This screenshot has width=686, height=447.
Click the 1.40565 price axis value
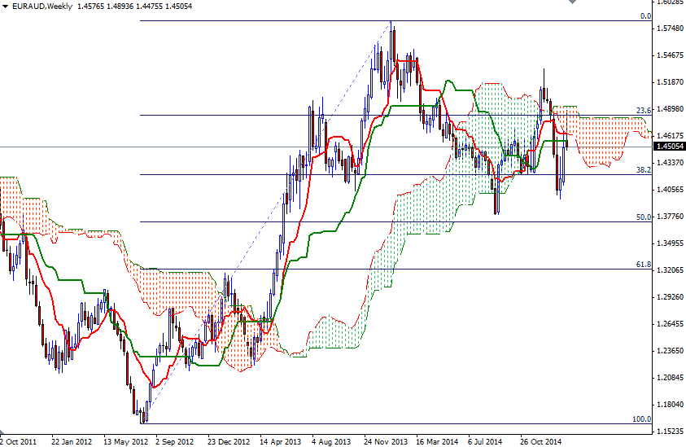(x=670, y=189)
